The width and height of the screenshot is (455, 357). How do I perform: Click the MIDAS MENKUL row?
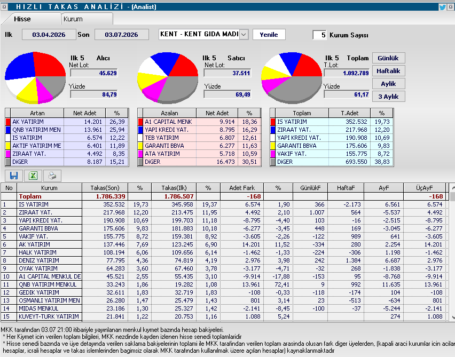point(223,308)
